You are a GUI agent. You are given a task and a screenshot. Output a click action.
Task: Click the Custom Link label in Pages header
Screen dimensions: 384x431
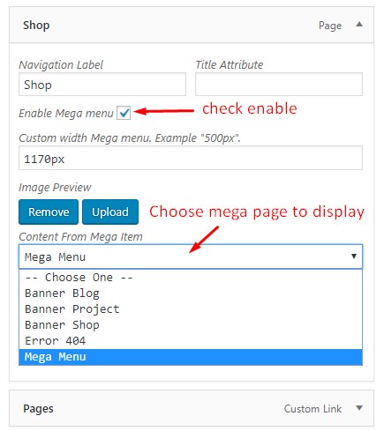coord(312,409)
